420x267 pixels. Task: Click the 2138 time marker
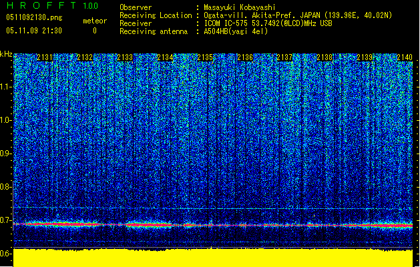click(x=325, y=57)
